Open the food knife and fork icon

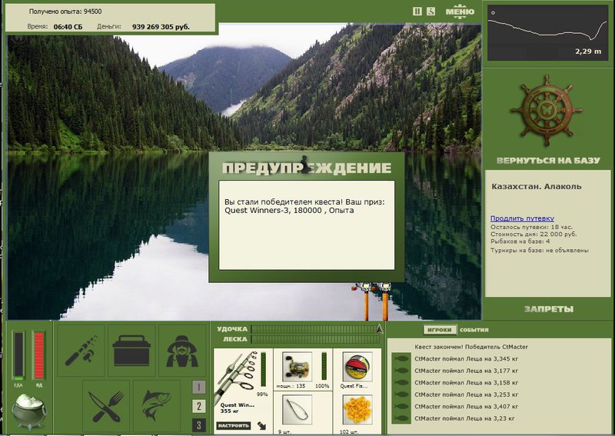[106, 406]
